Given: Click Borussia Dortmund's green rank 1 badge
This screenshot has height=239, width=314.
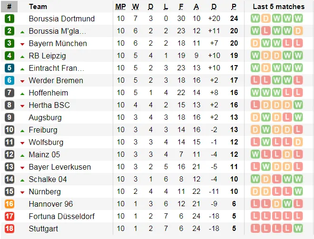Looking at the screenshot, I should click(10, 19).
